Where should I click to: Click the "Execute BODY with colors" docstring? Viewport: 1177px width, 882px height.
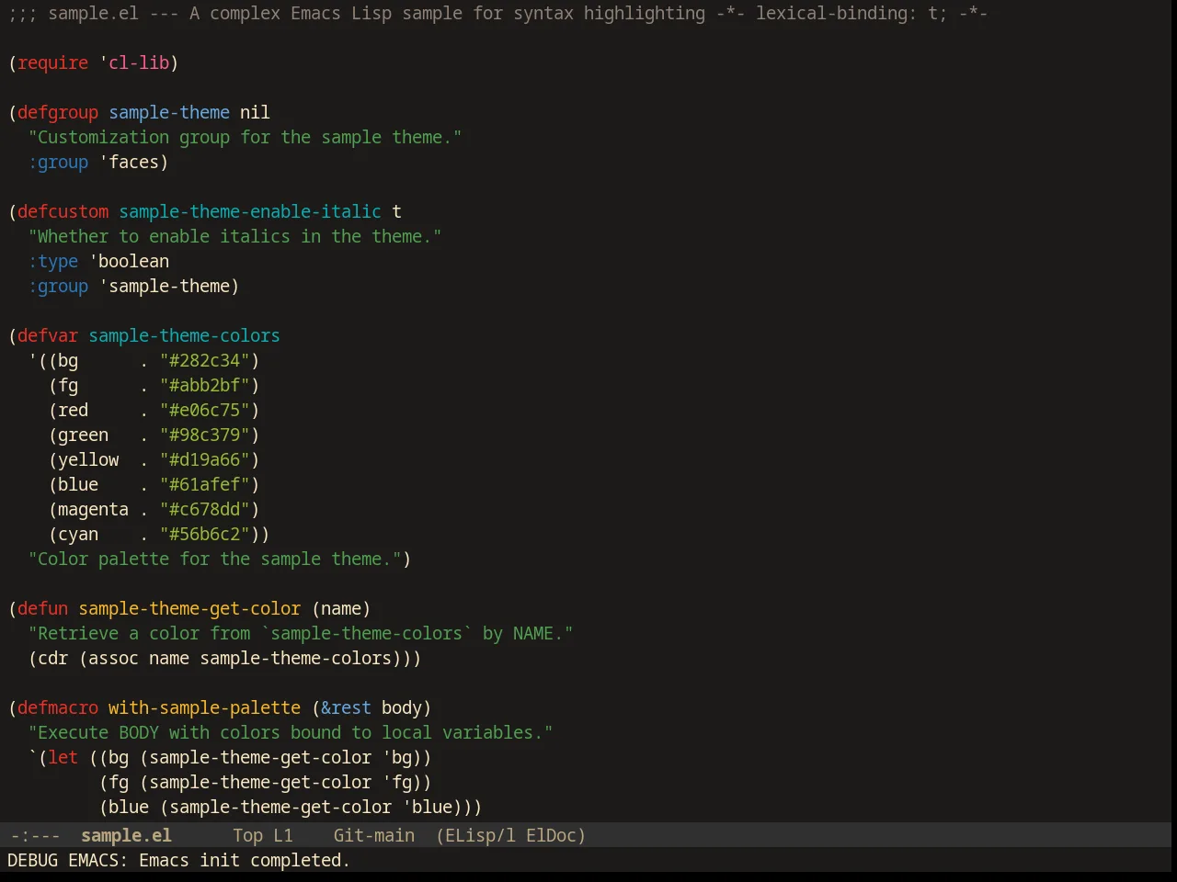(x=291, y=732)
